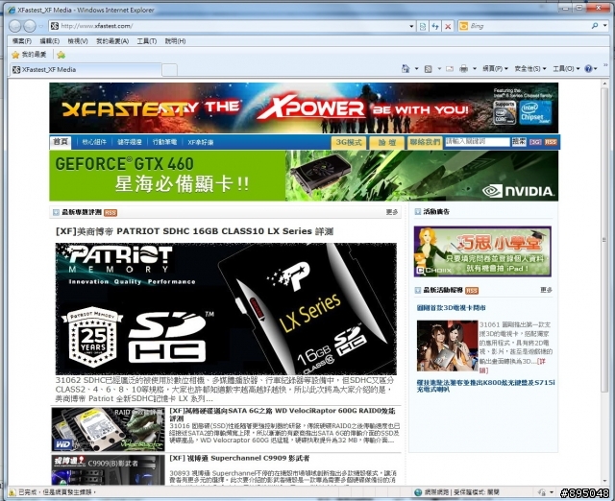Click the 聯絡我們 button

(x=425, y=142)
